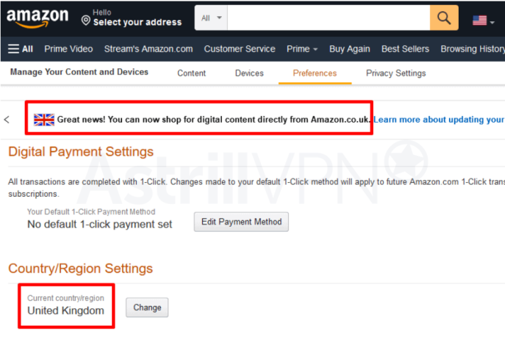
Task: Click into the search text field
Action: pos(329,18)
